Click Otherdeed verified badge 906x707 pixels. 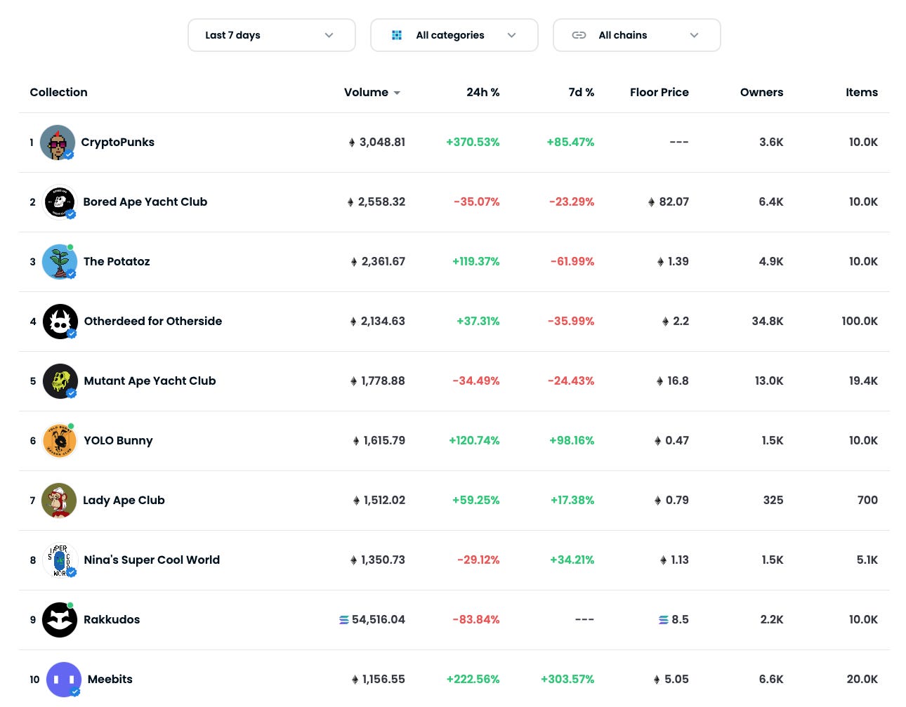[x=72, y=334]
